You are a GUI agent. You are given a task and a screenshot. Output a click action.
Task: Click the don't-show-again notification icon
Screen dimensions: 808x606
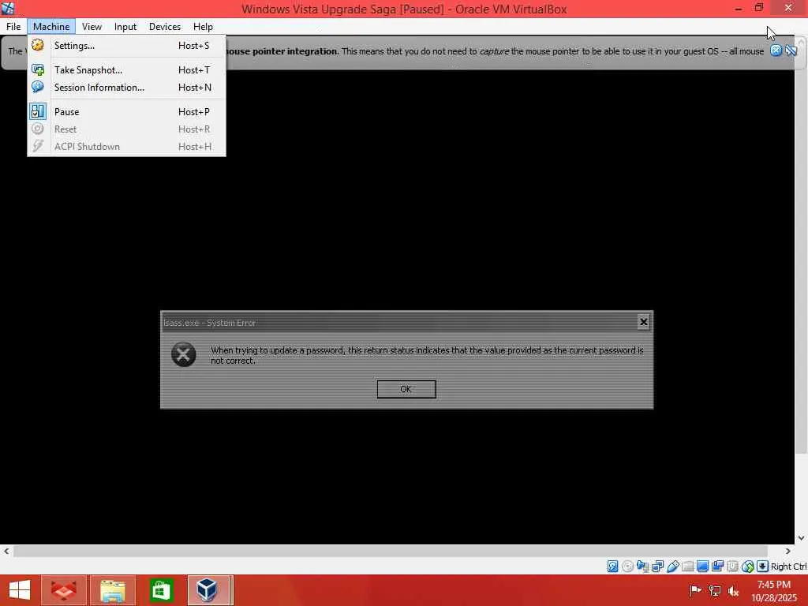tap(791, 50)
